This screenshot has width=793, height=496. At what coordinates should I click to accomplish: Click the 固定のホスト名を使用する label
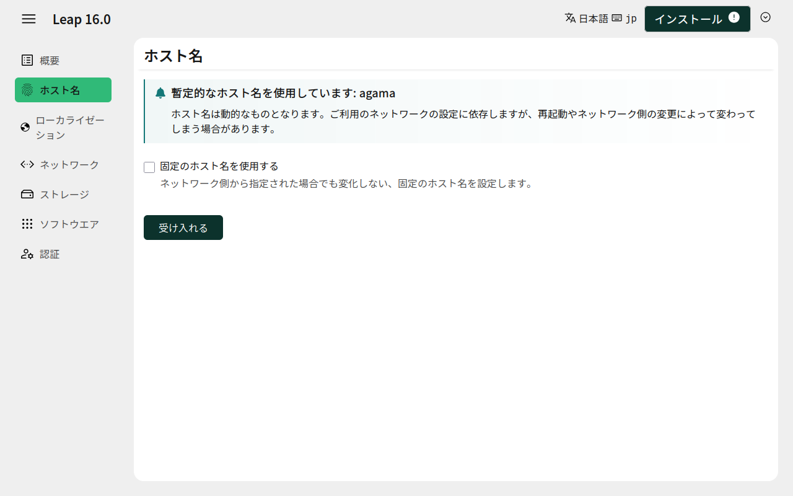pos(219,166)
